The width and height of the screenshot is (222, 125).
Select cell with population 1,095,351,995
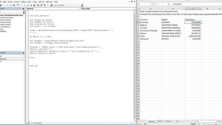[x=193, y=36]
